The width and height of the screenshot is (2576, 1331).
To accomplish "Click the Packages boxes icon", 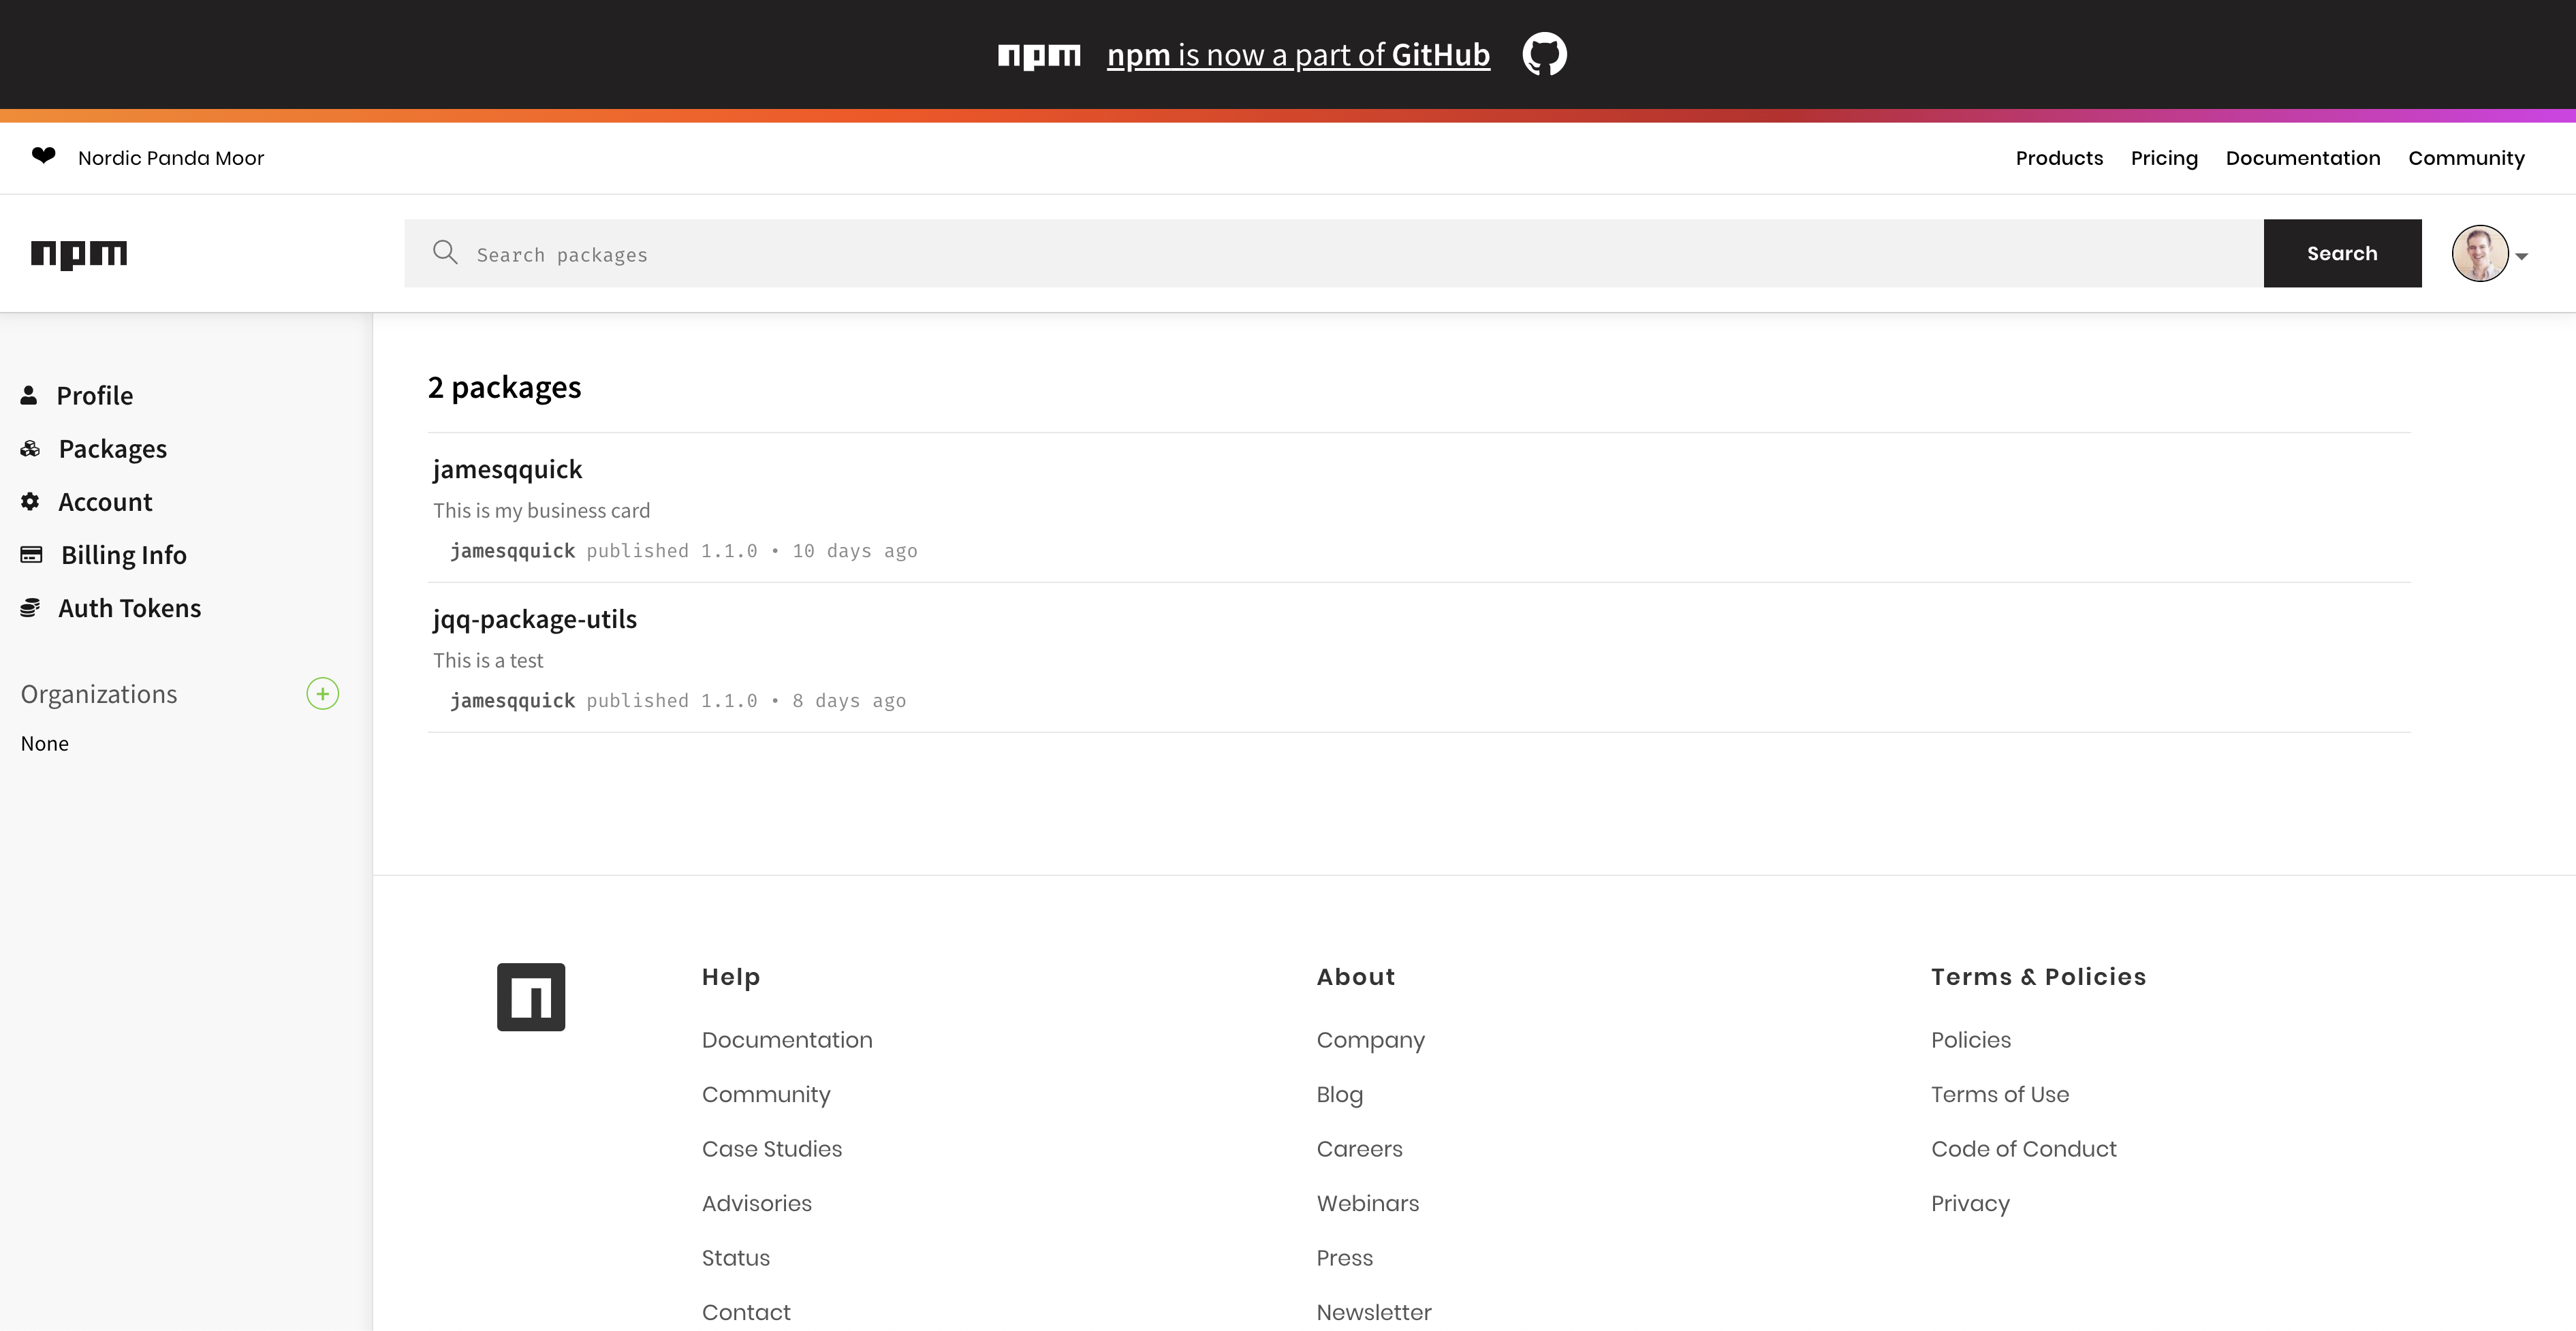I will point(30,448).
